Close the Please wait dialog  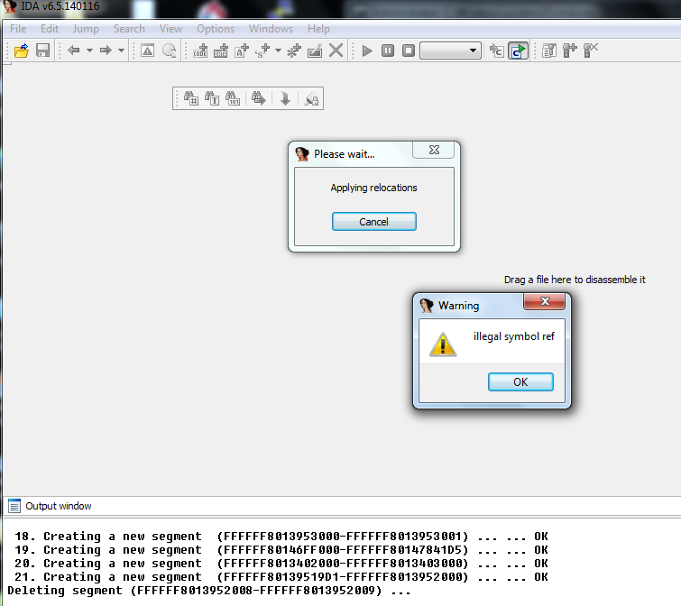point(434,150)
